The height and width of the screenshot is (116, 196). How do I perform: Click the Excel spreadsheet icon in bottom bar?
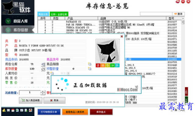click(17, 110)
